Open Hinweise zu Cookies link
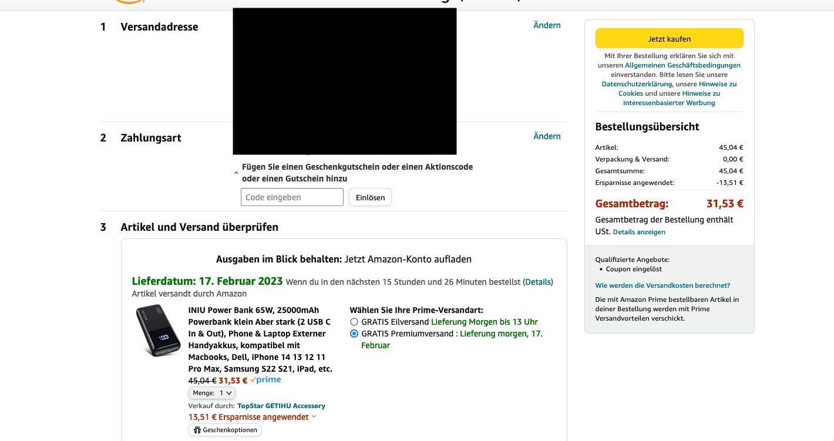 677,89
